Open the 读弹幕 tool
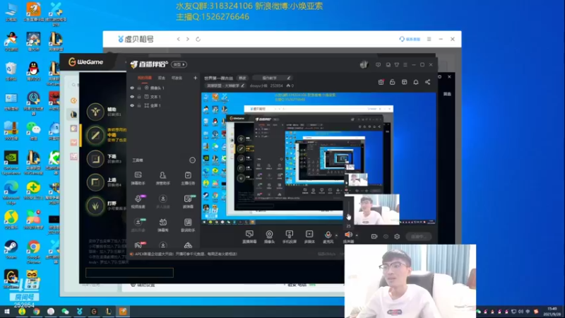 [188, 201]
